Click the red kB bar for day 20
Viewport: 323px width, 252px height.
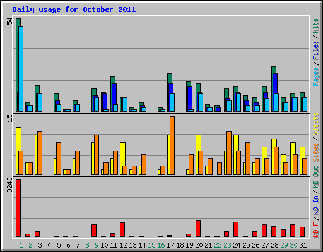coord(198,229)
